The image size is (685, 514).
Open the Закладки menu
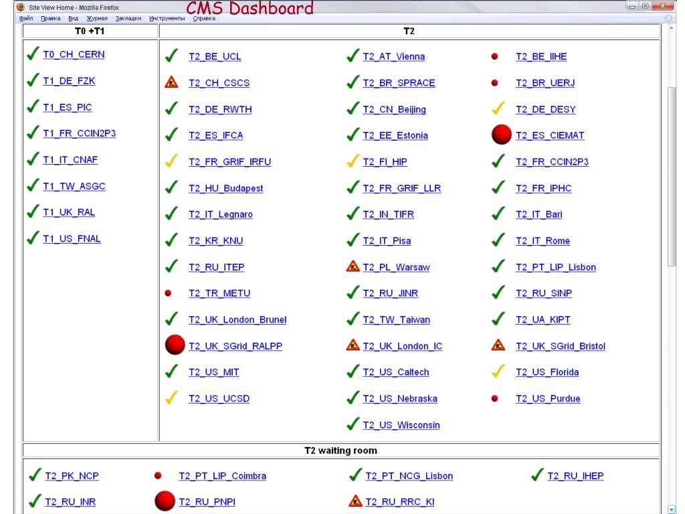coord(128,18)
